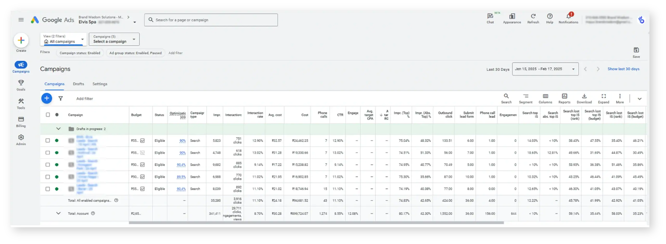This screenshot has height=244, width=666.
Task: Switch to the Drafts tab
Action: pos(78,84)
